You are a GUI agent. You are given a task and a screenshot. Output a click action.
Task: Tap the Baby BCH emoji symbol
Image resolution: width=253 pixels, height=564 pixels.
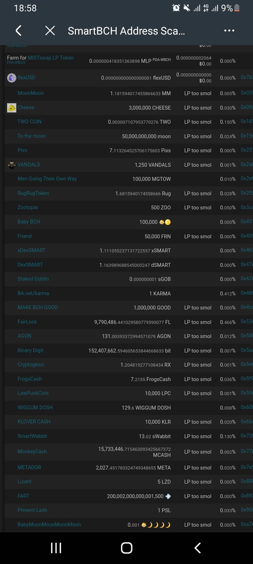coord(165,222)
